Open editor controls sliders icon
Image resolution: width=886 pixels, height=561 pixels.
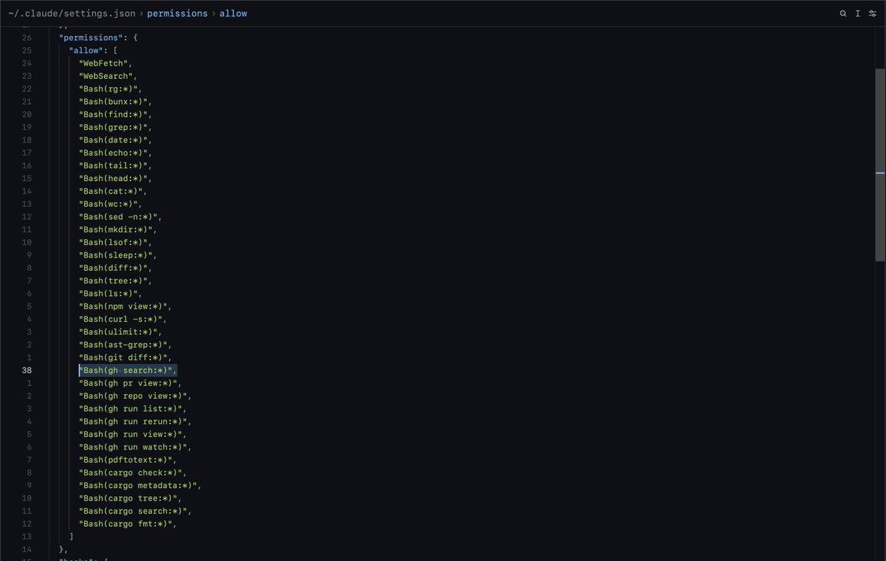click(x=872, y=13)
